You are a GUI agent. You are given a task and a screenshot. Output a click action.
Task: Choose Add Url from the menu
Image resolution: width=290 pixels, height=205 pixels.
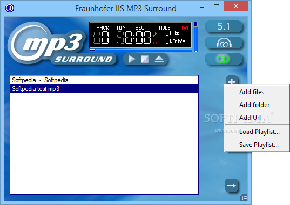coord(257,118)
